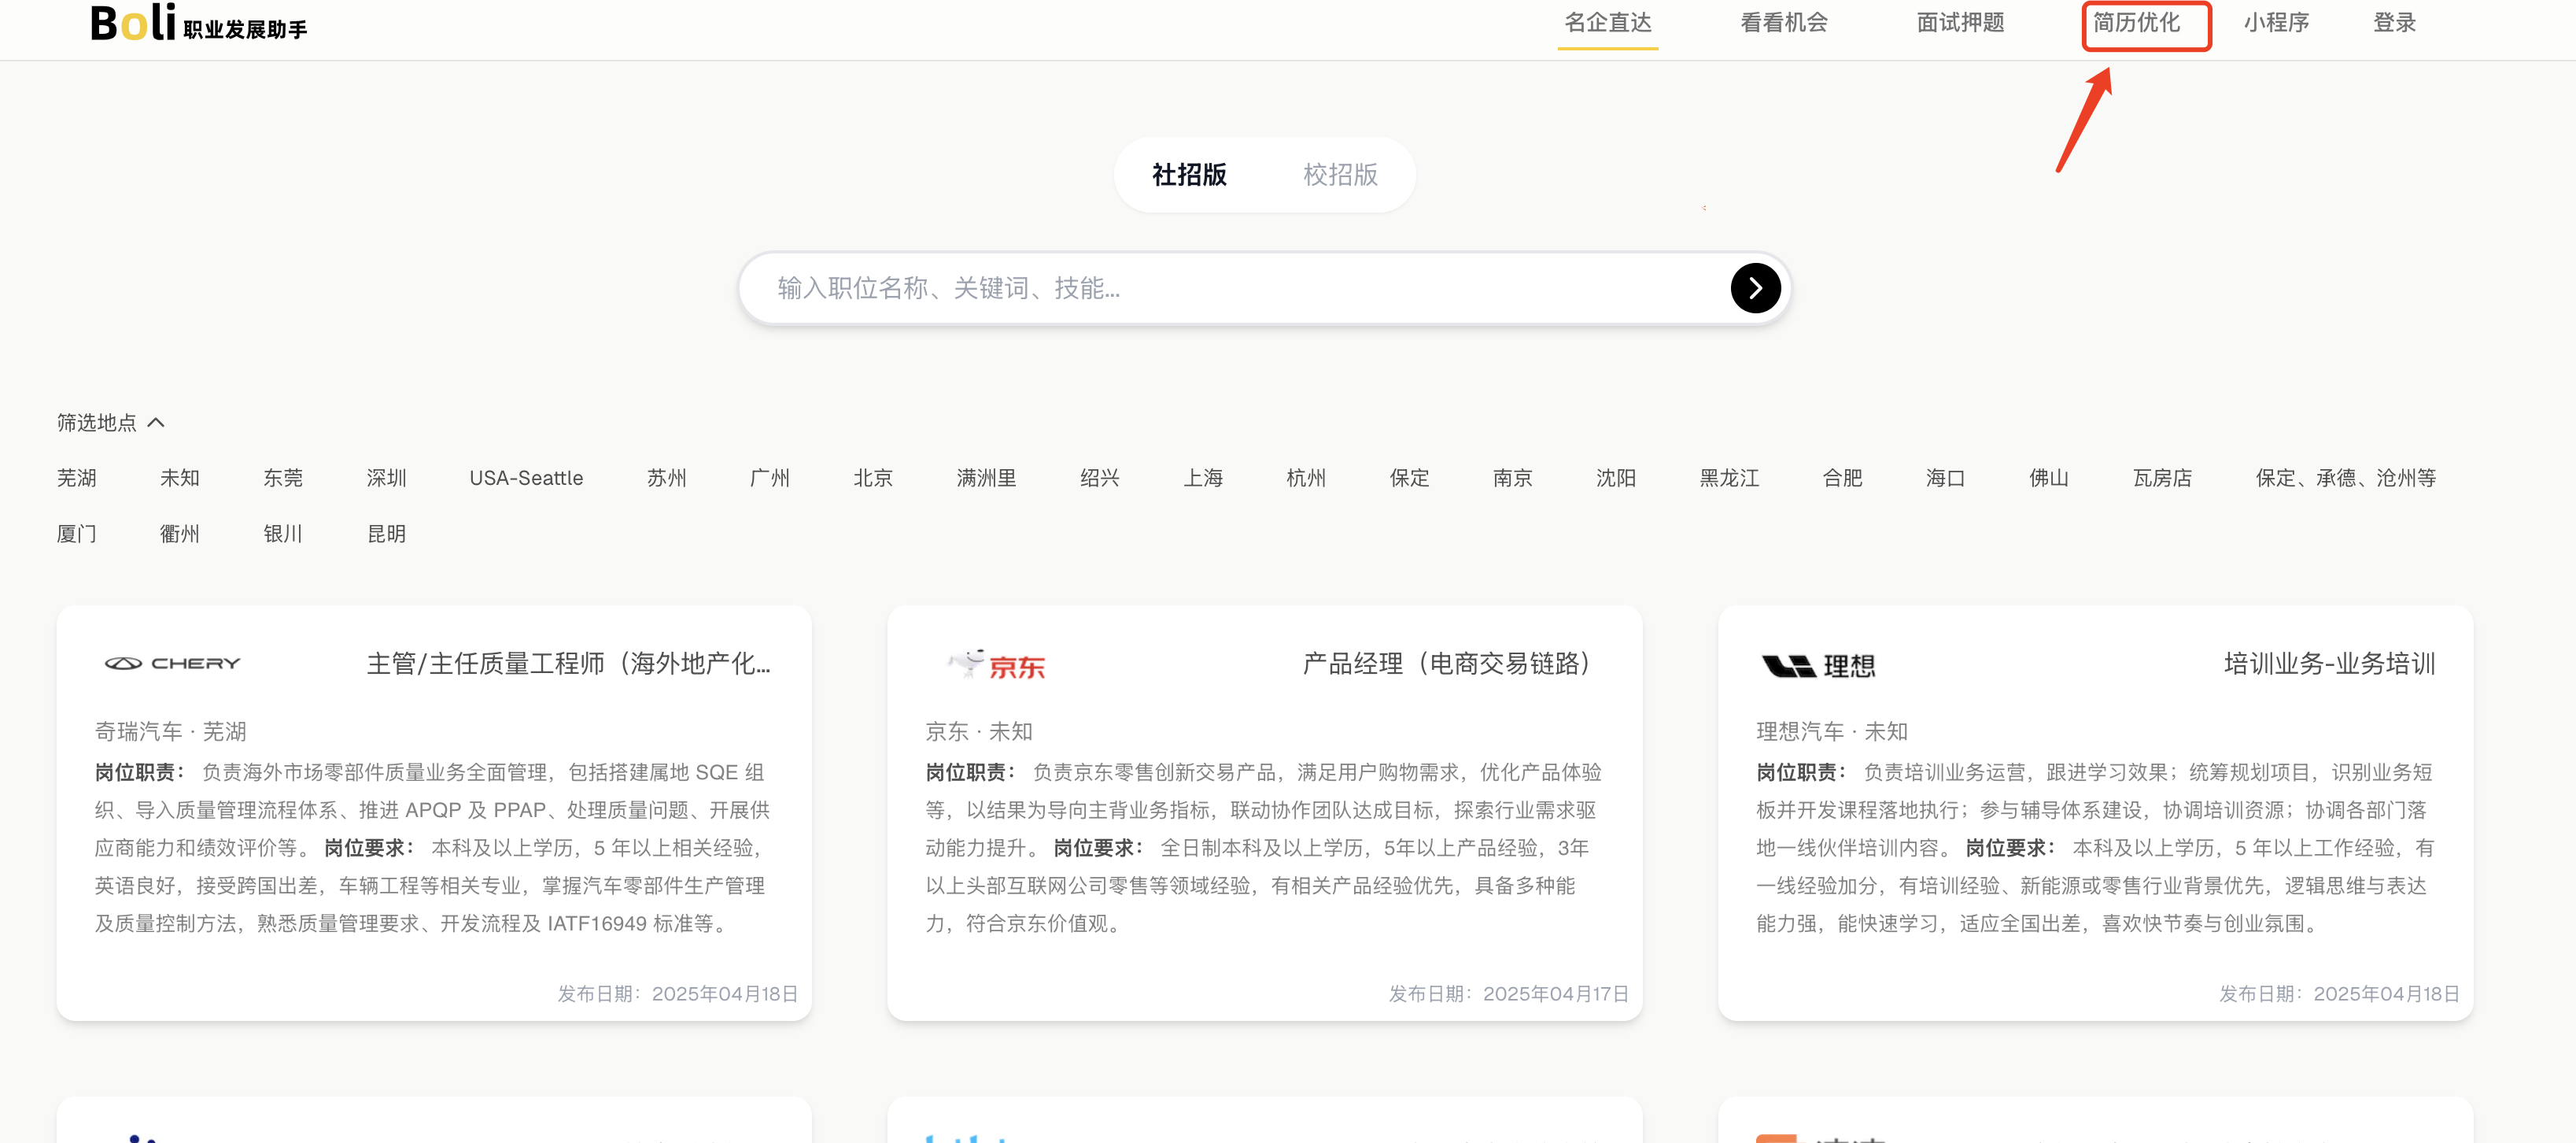Collapse the 筛选地点 chevron

click(156, 423)
